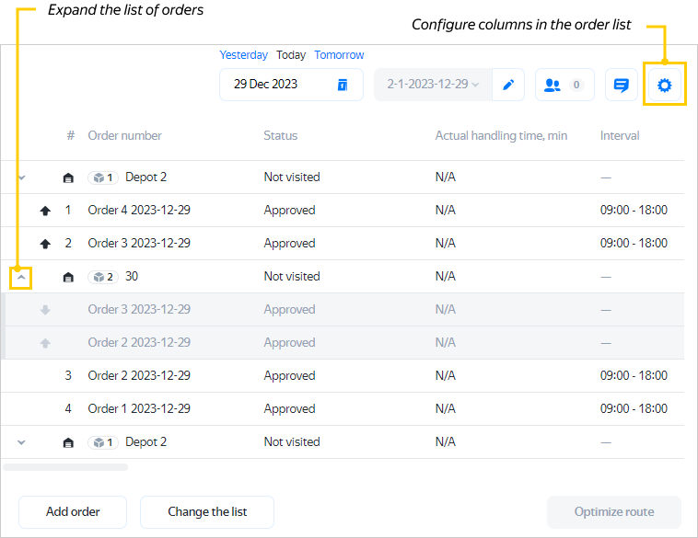Click the horizontal scrollbar under the table
698x538 pixels.
(x=65, y=467)
